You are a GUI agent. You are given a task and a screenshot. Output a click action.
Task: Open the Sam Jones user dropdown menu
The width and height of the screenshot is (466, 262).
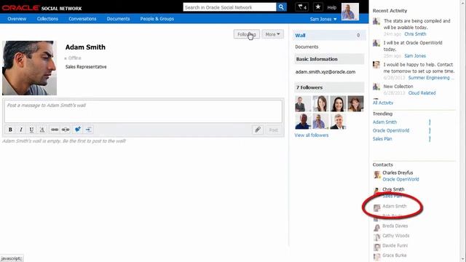(323, 19)
